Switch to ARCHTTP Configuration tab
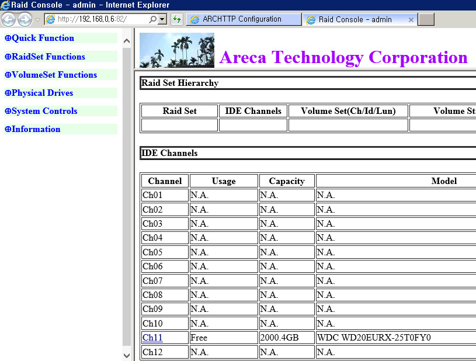The width and height of the screenshot is (476, 361). tap(244, 19)
